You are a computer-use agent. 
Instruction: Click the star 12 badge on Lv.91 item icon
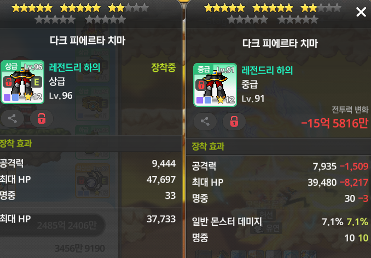coord(226,100)
